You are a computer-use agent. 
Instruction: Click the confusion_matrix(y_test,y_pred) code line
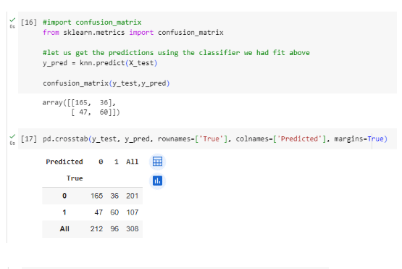pos(106,83)
